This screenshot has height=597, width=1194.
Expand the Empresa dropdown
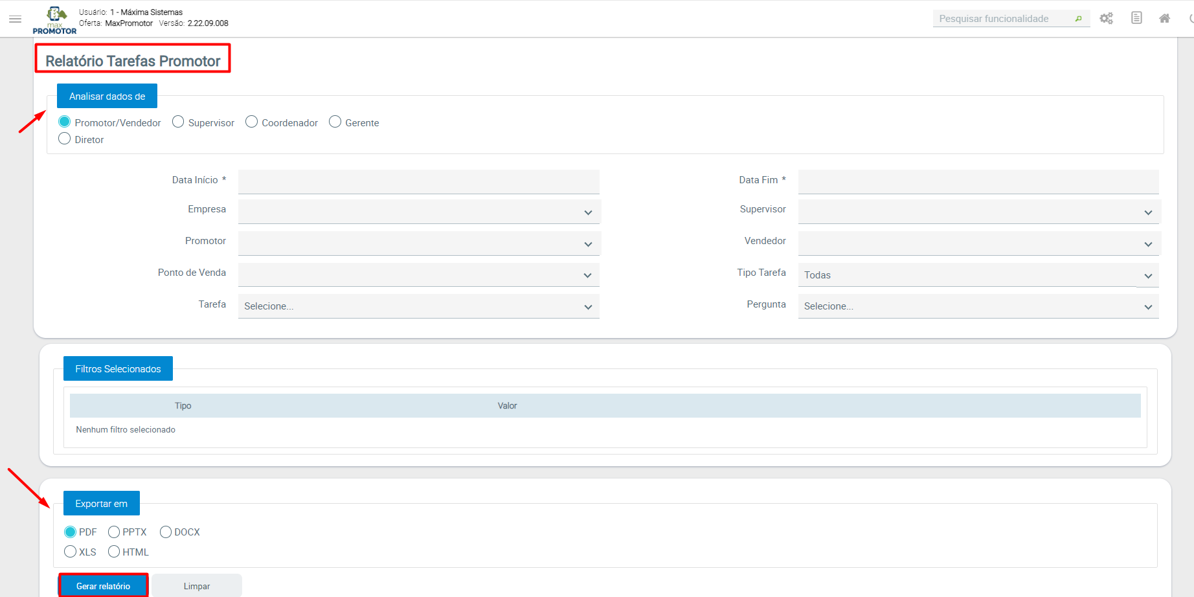coord(419,212)
